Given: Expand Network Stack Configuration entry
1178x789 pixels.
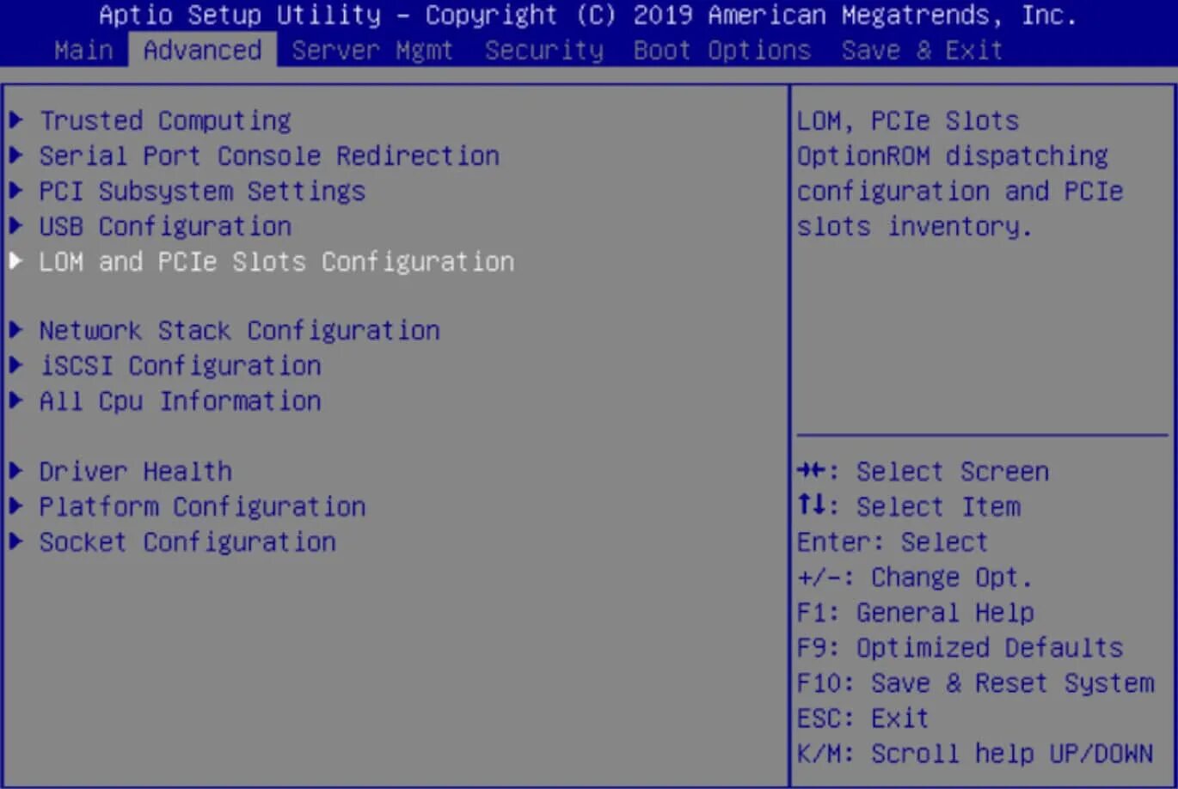Looking at the screenshot, I should click(239, 330).
